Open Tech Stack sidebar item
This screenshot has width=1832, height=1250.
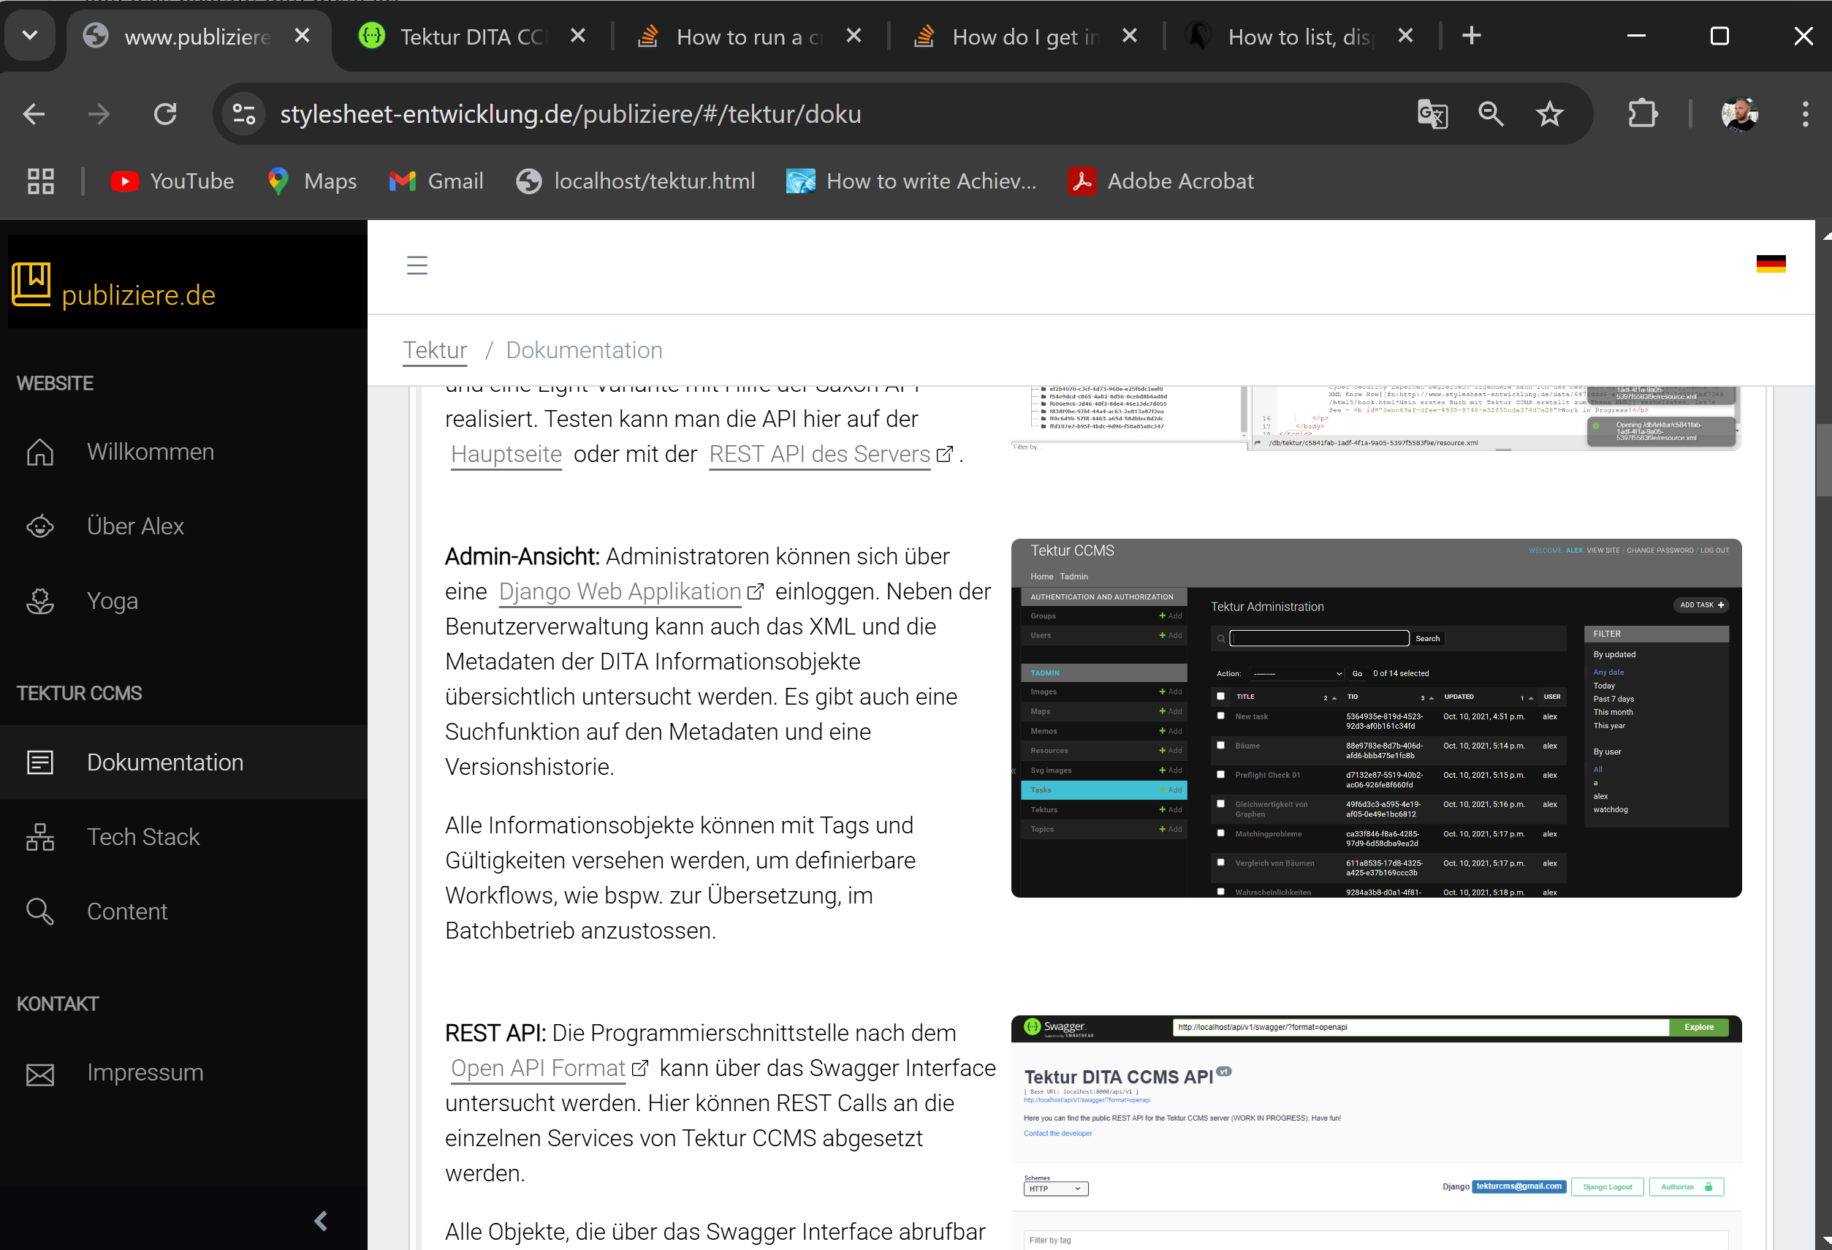[142, 837]
